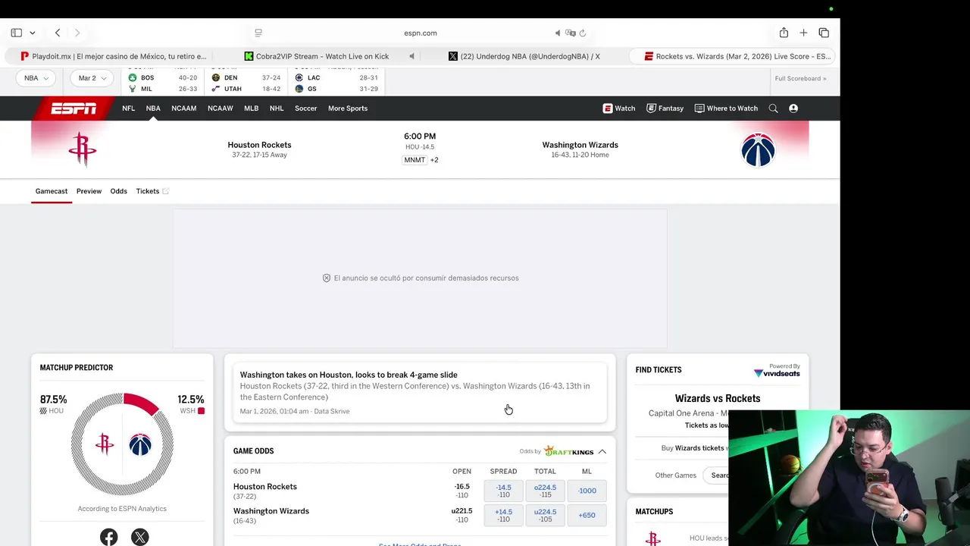Click the Houston Rockets header logo
970x546 pixels.
(82, 149)
